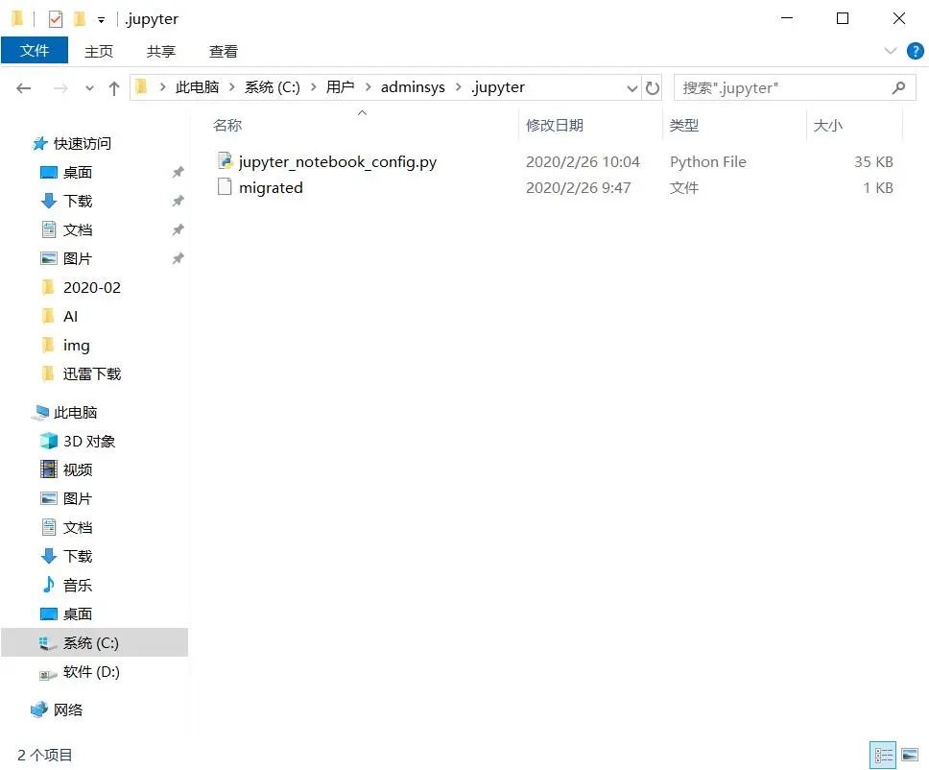Expand the ribbon with the chevron
929x770 pixels.
[x=890, y=51]
